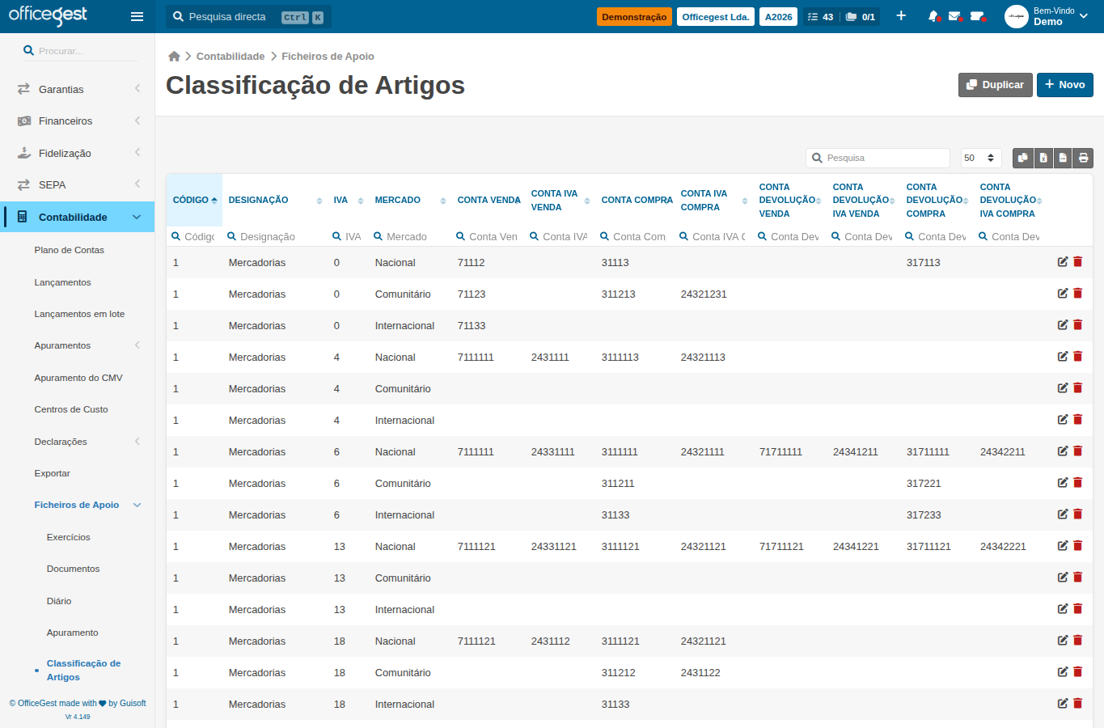Click the Duplicar button
Viewport: 1104px width, 728px height.
click(995, 85)
